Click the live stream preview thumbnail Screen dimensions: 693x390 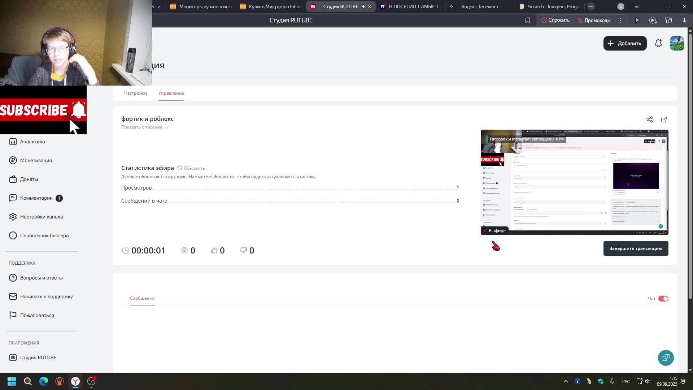tap(574, 182)
